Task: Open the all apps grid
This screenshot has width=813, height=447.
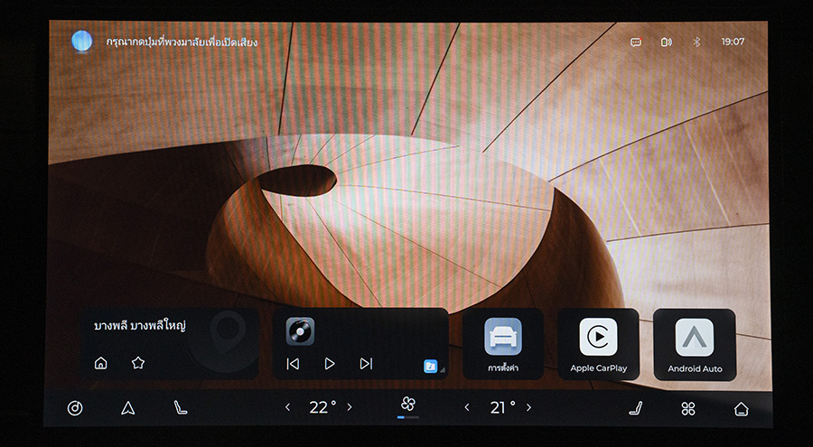Action: pos(688,408)
